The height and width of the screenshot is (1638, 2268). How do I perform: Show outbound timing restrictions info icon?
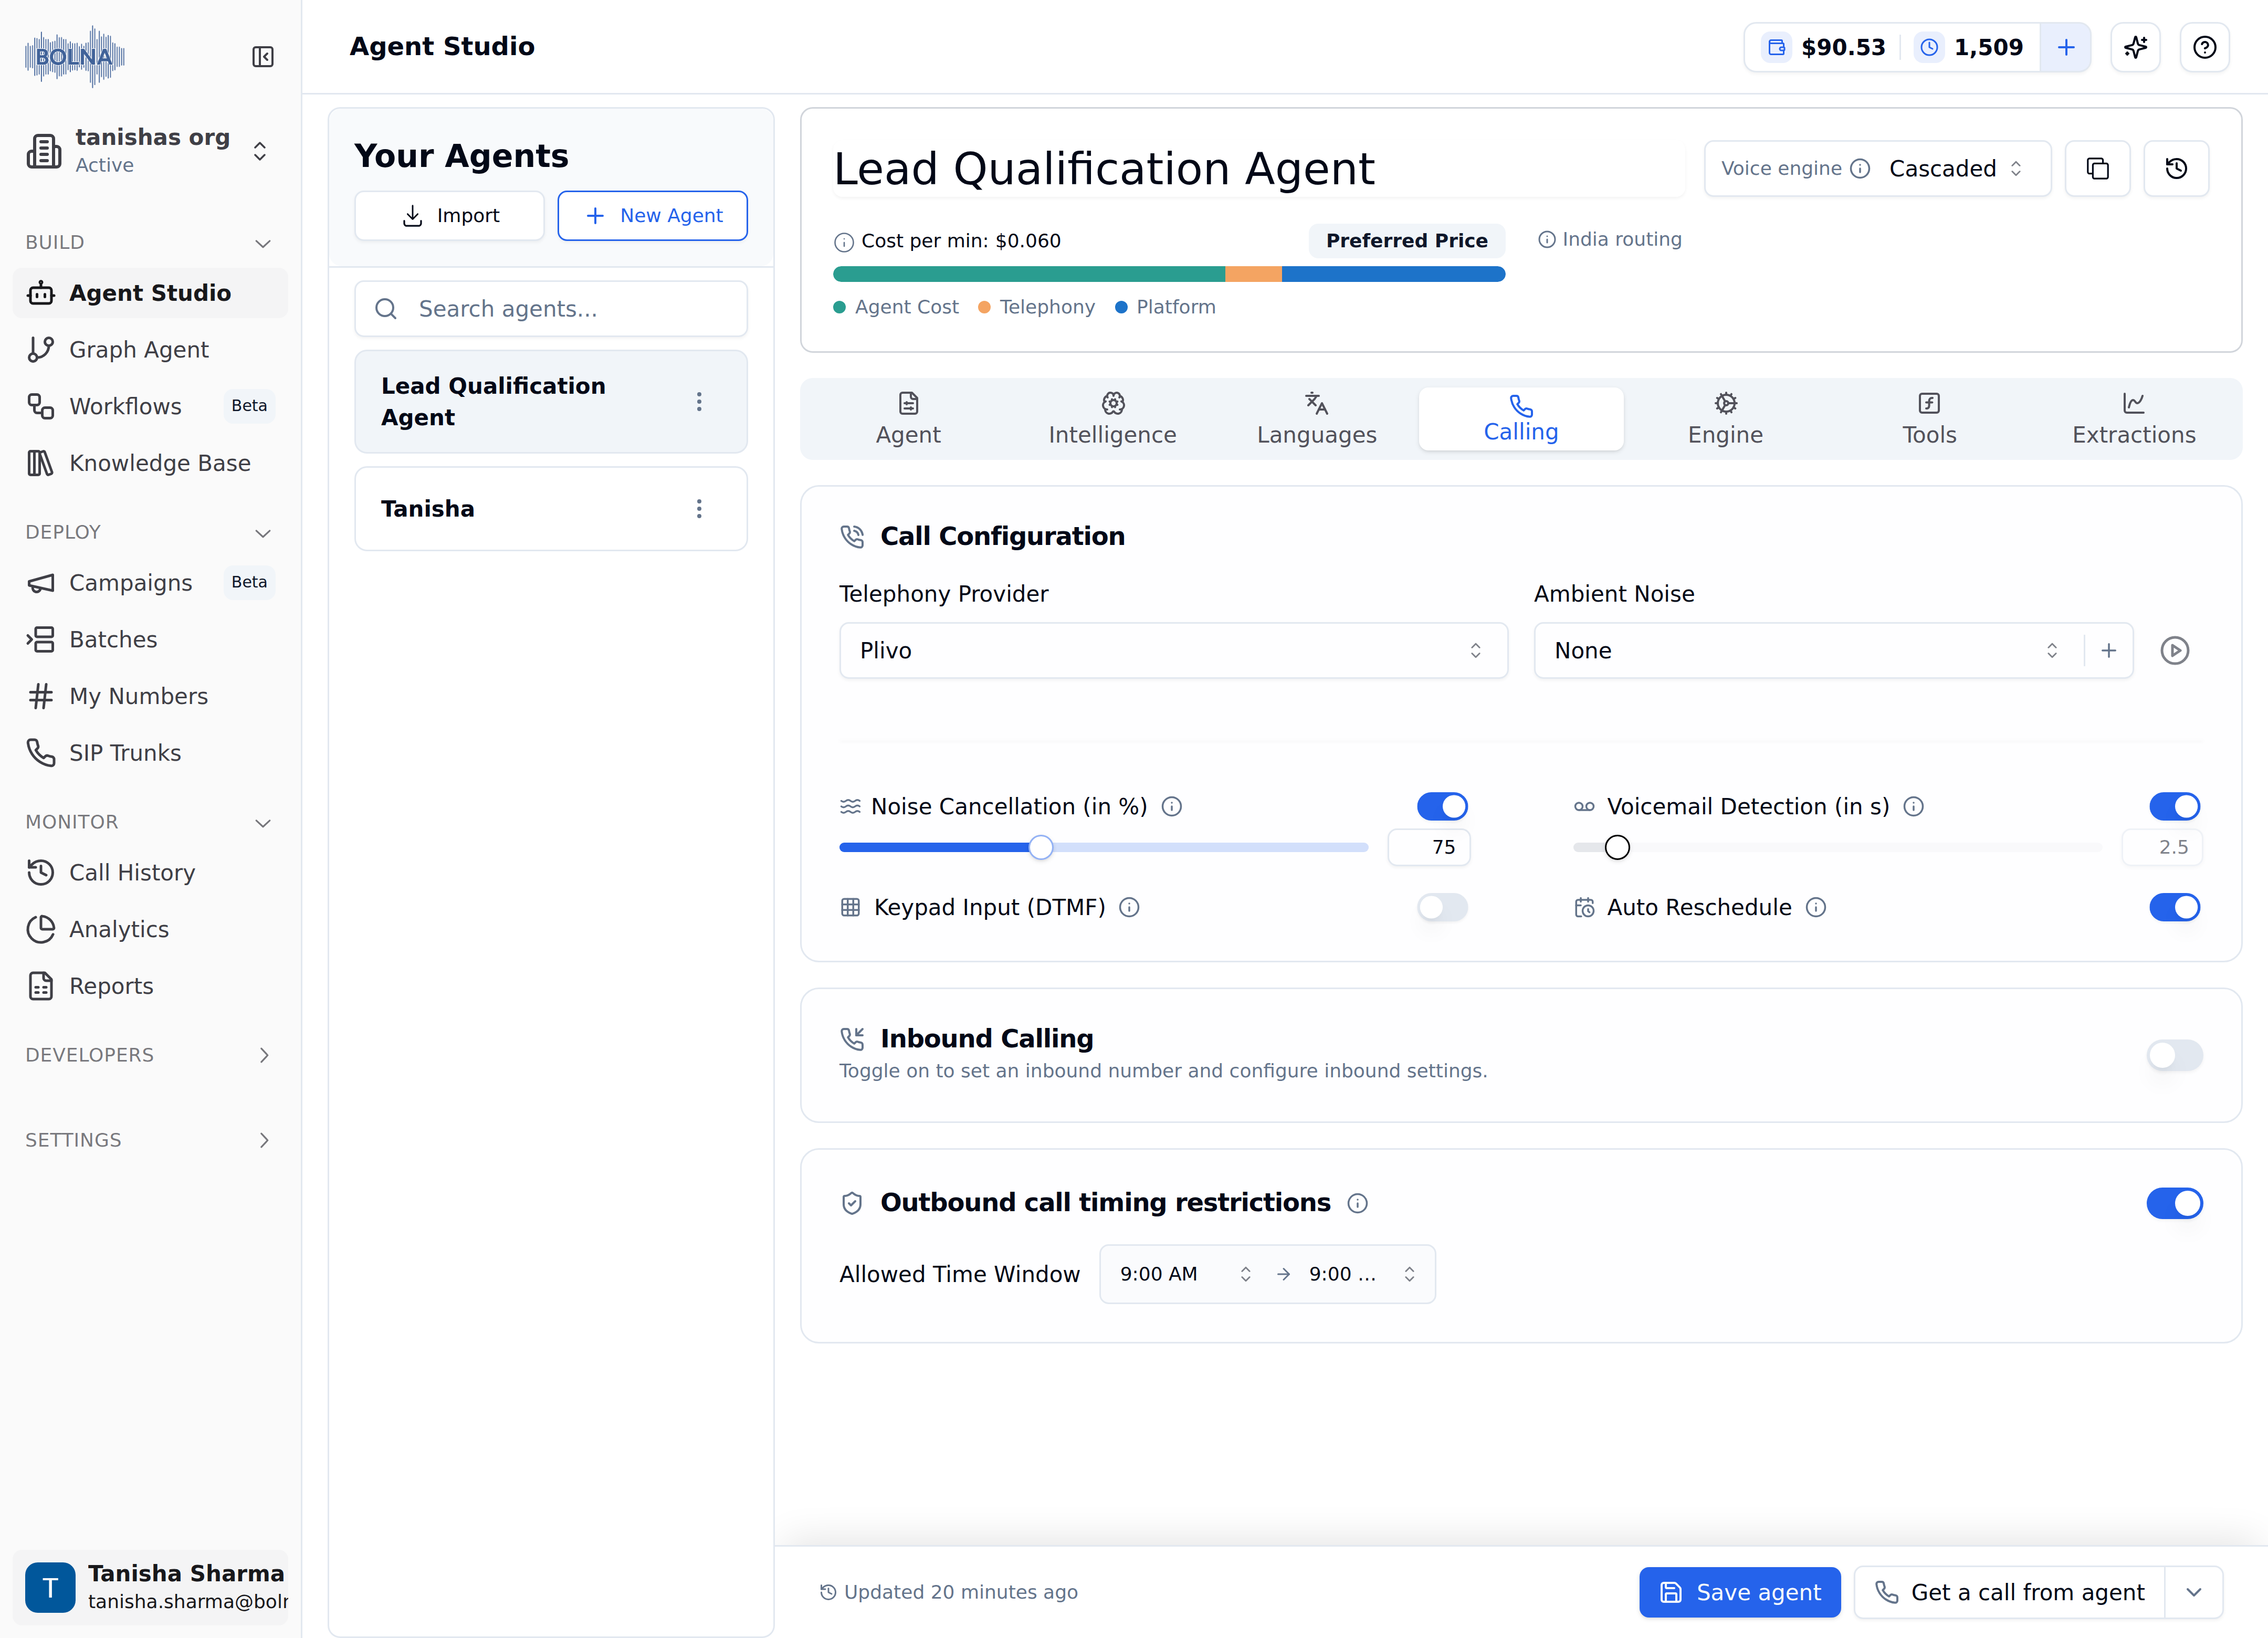[x=1357, y=1203]
